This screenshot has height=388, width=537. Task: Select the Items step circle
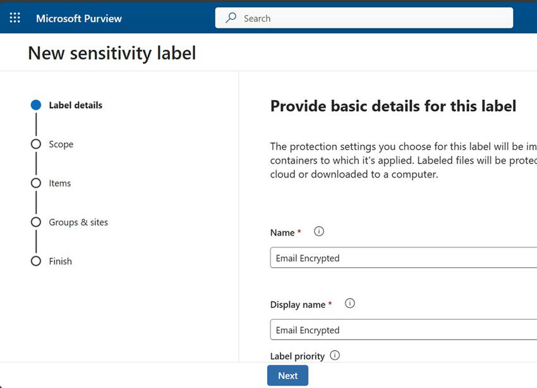pos(36,183)
